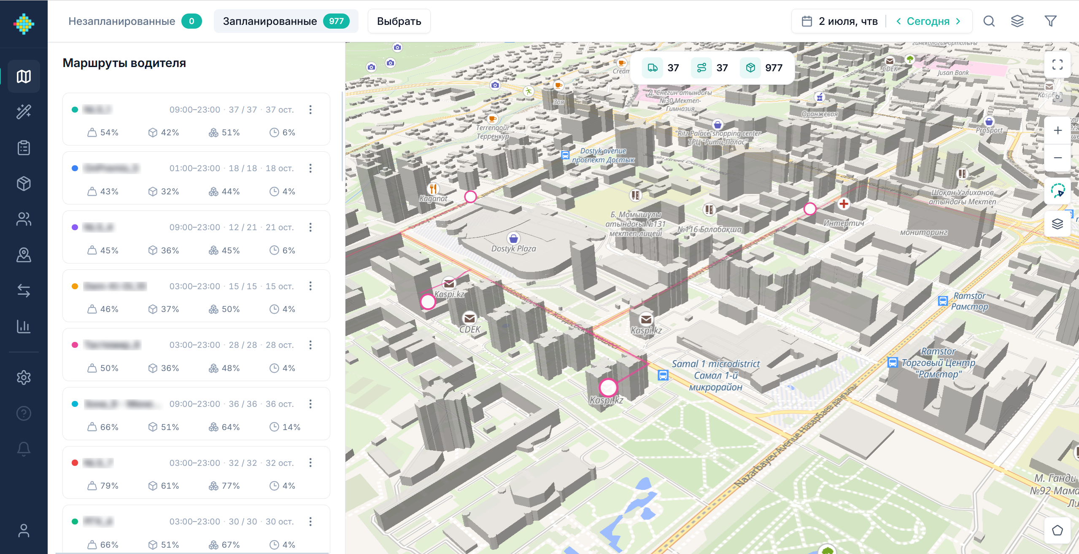
Task: Open the settings gear in sidebar
Action: tap(24, 377)
